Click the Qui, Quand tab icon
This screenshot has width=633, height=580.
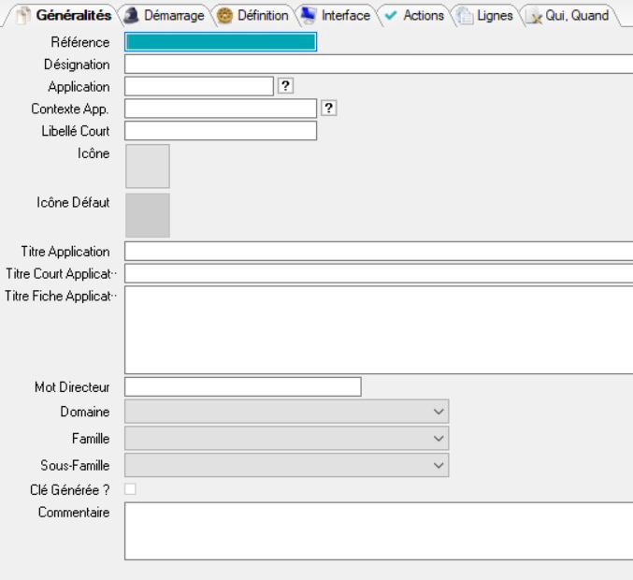click(535, 16)
